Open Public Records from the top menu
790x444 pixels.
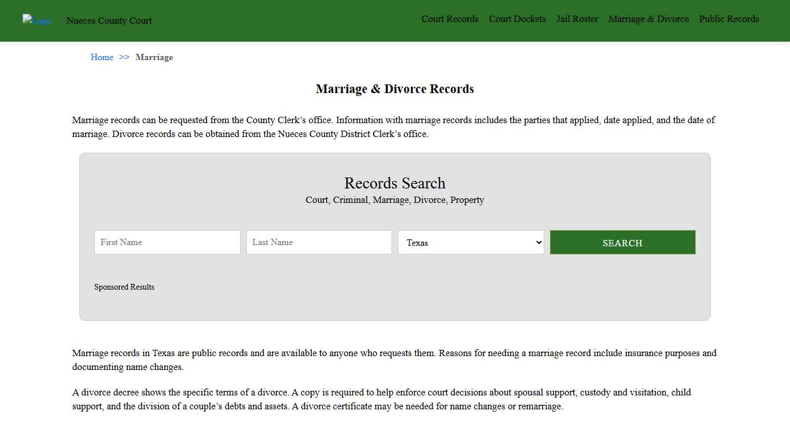pyautogui.click(x=729, y=18)
